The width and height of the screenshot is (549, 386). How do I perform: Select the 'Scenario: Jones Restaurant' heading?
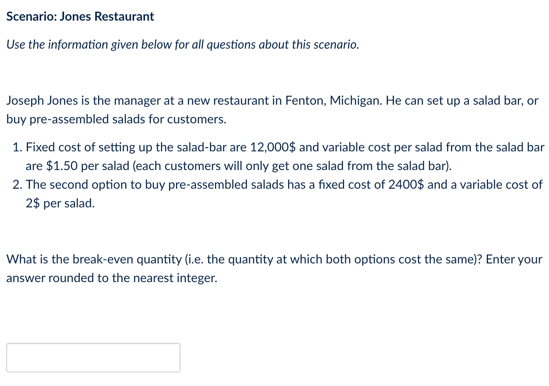[80, 16]
